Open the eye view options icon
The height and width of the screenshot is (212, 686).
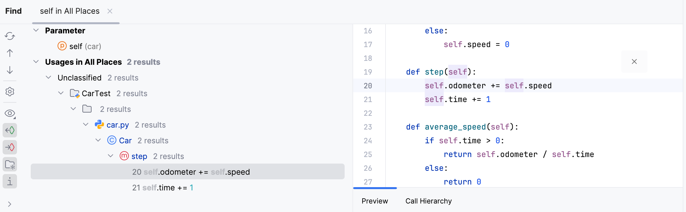[x=10, y=114]
